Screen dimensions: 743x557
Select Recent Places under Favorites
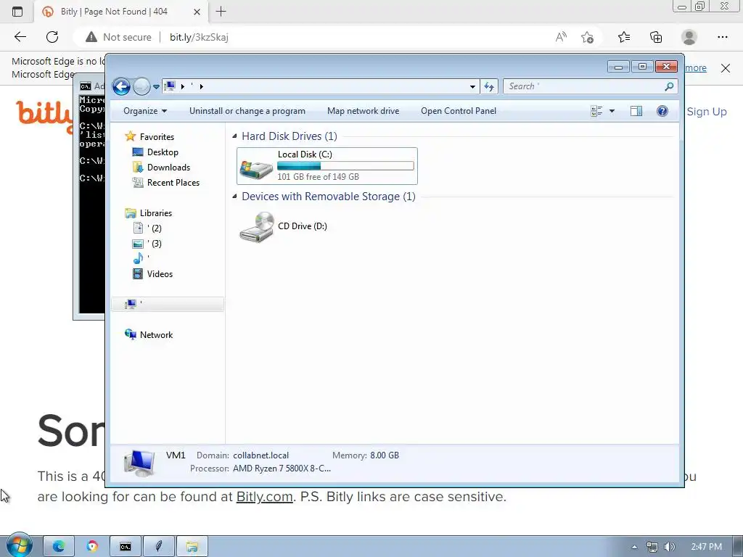pos(166,182)
